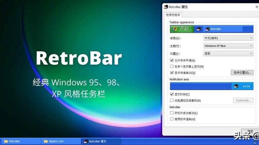Click the folder icon on the RetroBar taskbar button

coord(6,141)
